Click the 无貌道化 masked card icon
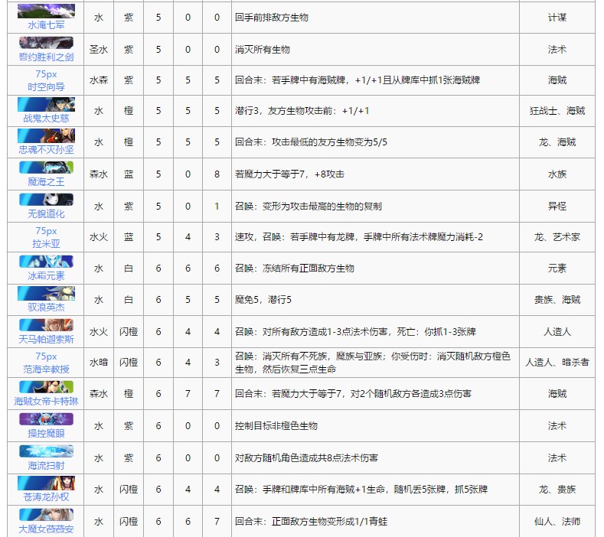This screenshot has height=537, width=604. (x=46, y=200)
